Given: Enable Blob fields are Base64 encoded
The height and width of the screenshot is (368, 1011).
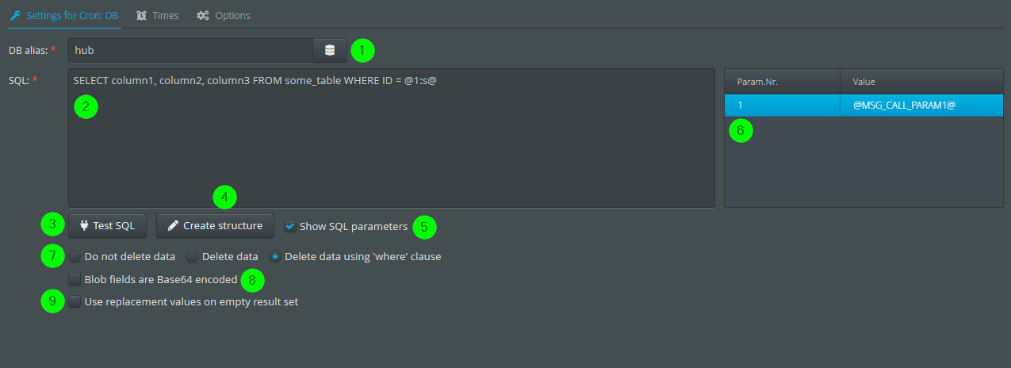Looking at the screenshot, I should point(74,279).
